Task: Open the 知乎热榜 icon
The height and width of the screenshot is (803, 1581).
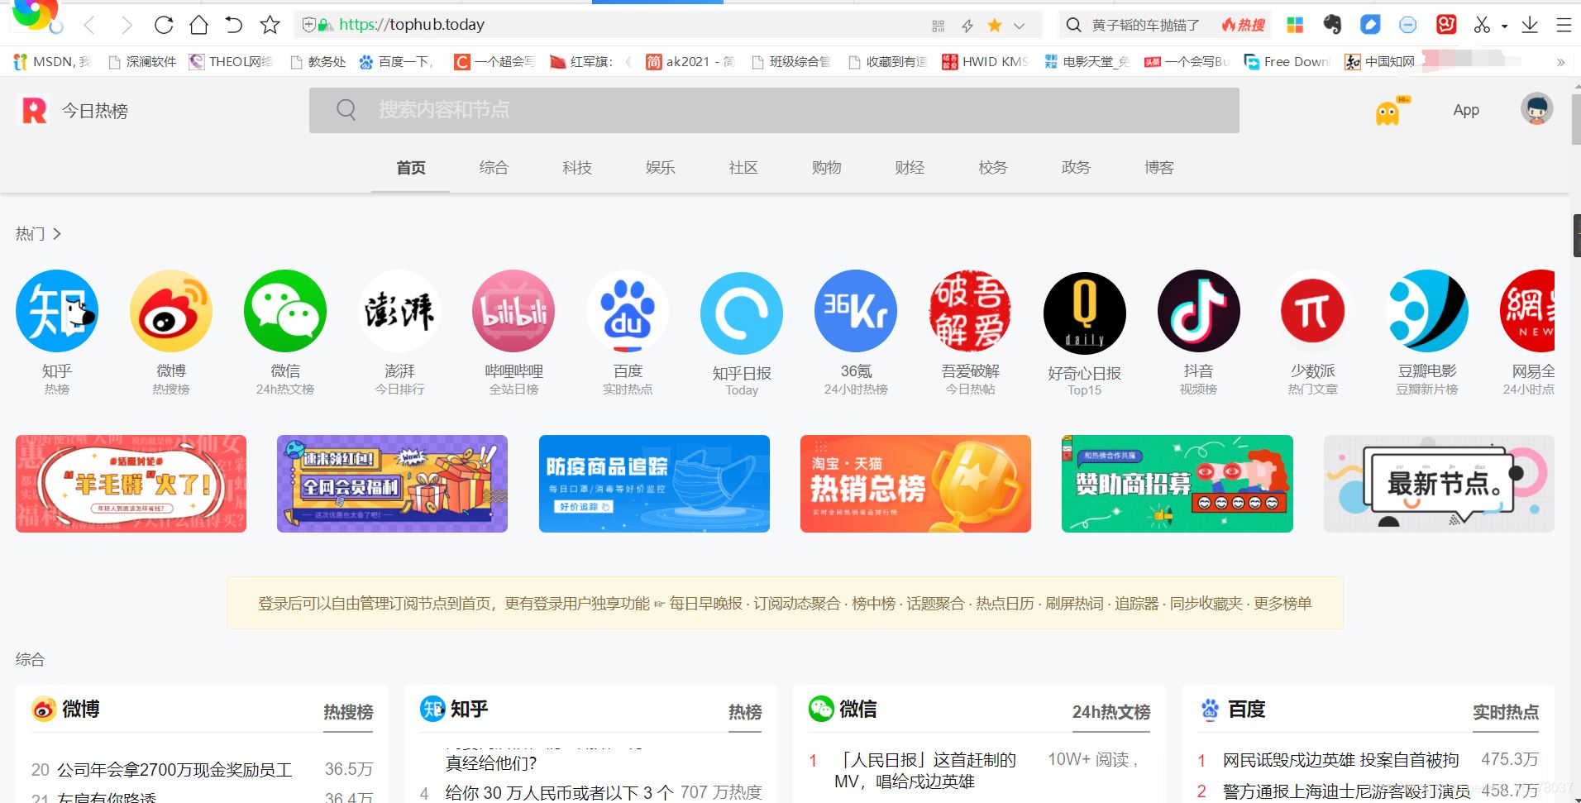Action: [x=55, y=311]
